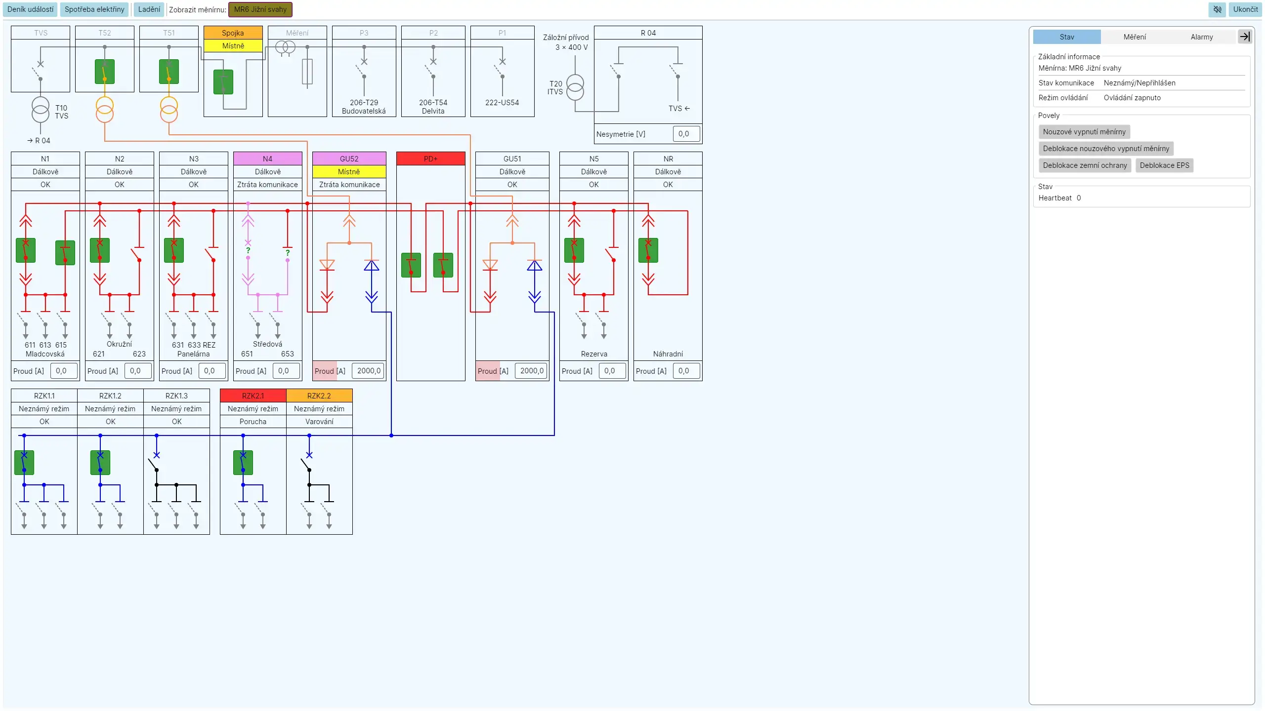The image size is (1265, 711).
Task: Click the T51 orange transformer symbol
Action: (169, 110)
